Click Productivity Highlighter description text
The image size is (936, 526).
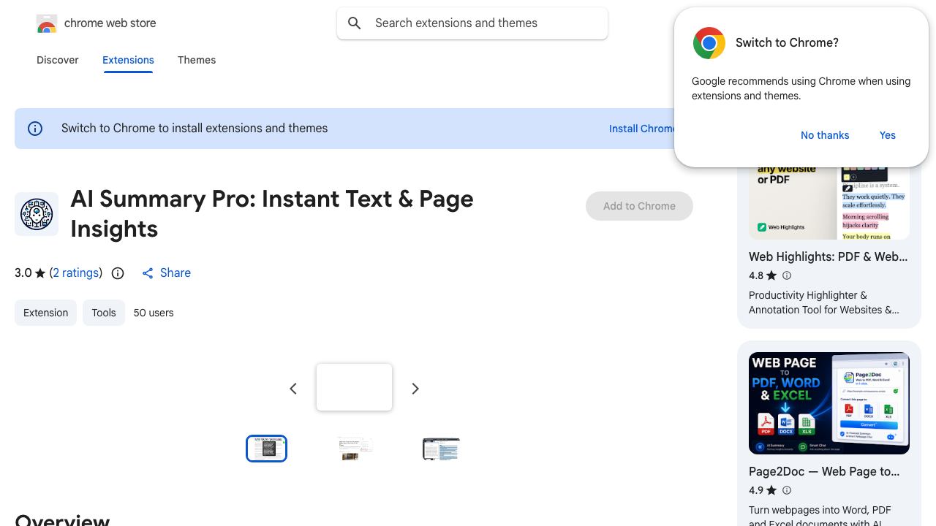tap(824, 302)
